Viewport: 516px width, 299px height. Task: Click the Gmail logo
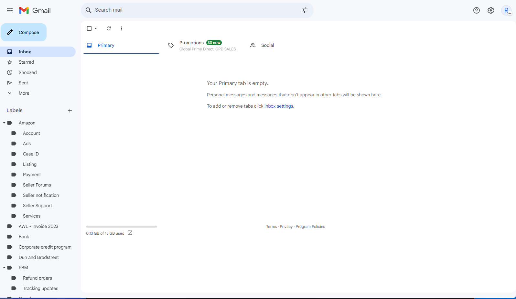[x=35, y=10]
